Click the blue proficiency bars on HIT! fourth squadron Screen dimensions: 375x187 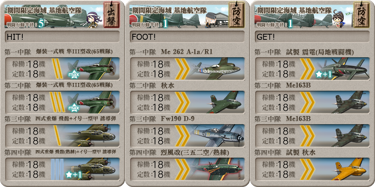pos(57,169)
